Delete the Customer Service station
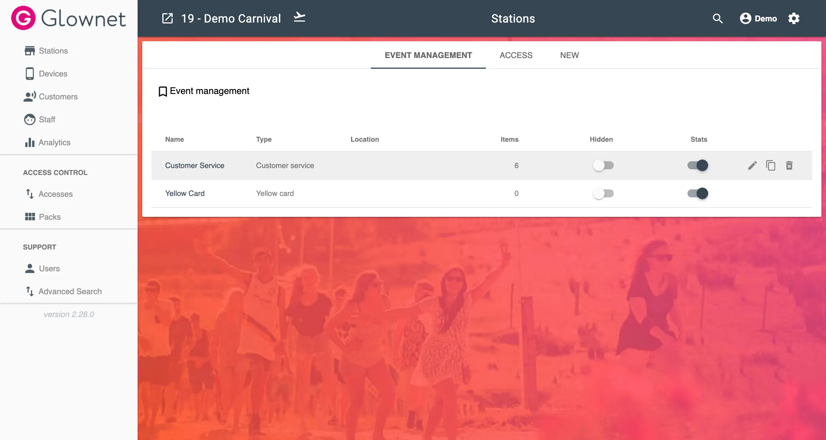This screenshot has width=826, height=440. (789, 165)
